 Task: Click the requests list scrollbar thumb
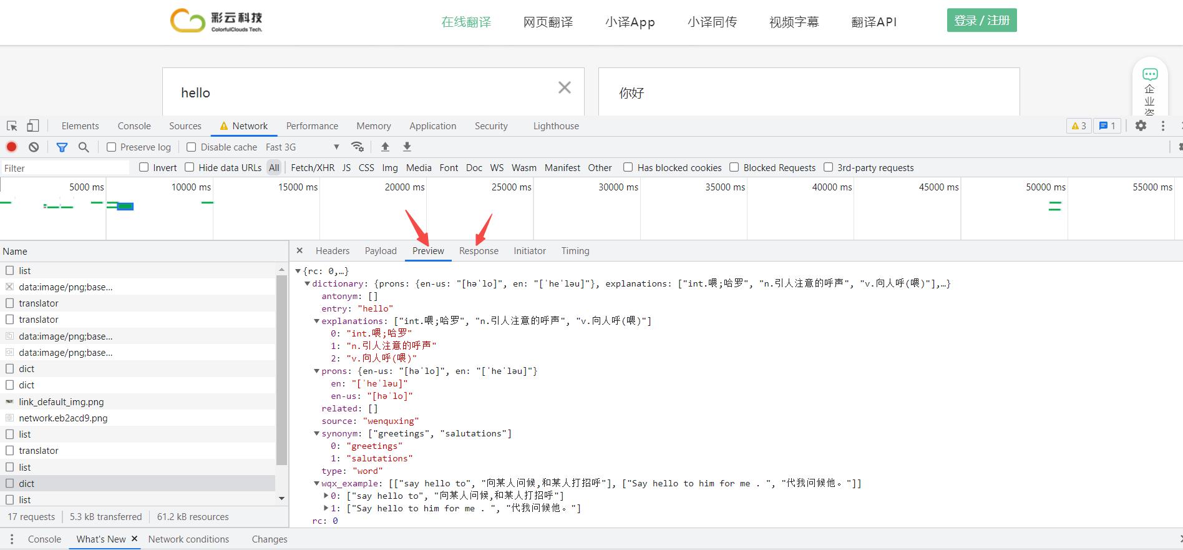pos(281,369)
